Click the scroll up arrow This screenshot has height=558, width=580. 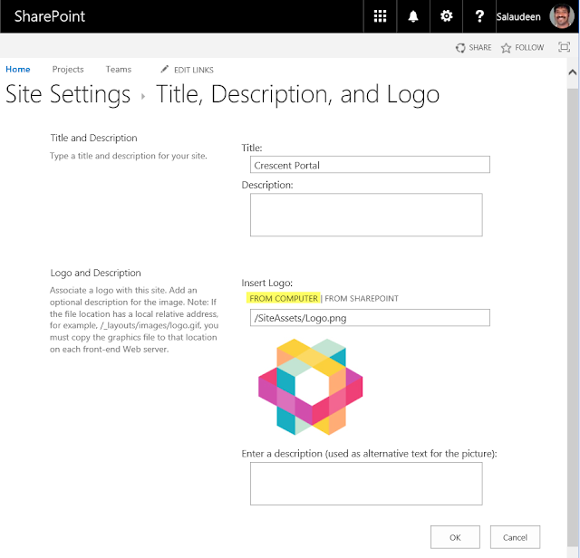(x=572, y=72)
